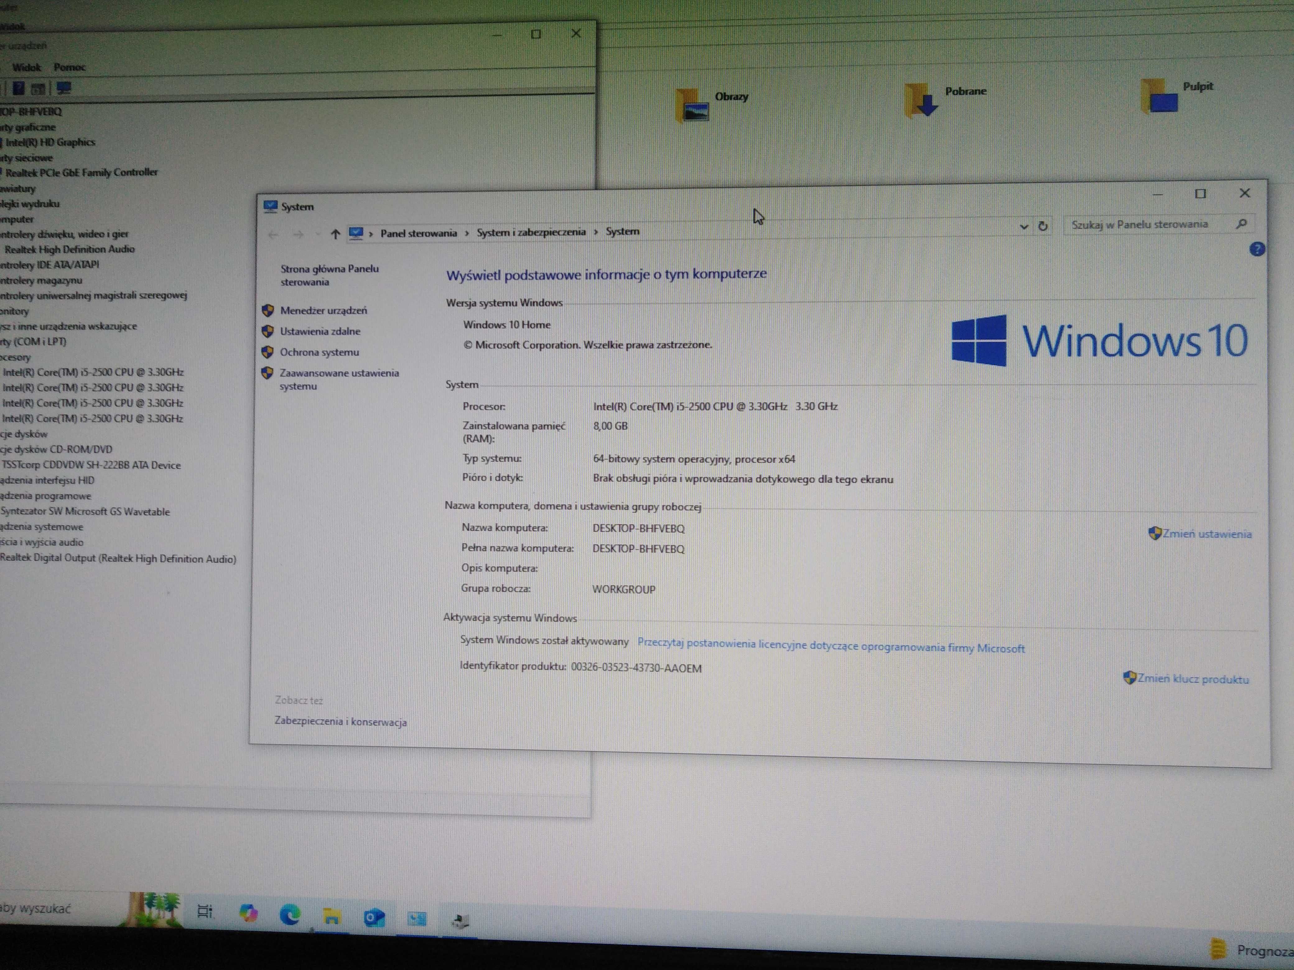Select Syntezator SW Microsoft GS Wavetable
This screenshot has width=1294, height=970.
coord(86,512)
